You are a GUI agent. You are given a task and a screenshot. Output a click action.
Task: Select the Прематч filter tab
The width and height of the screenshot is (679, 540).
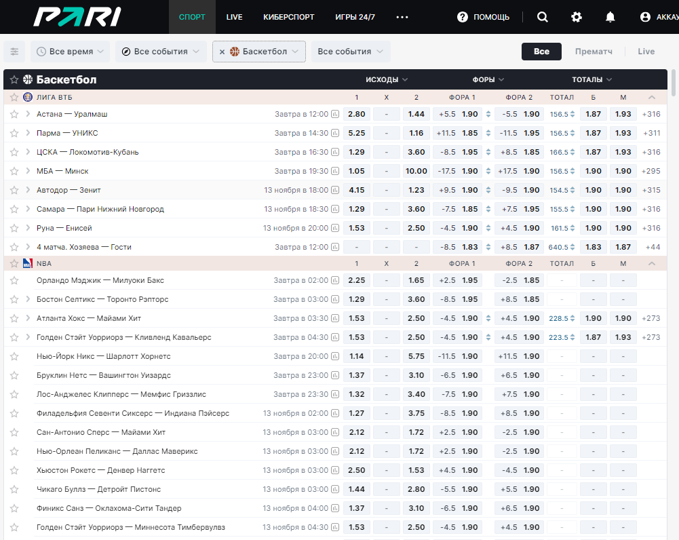point(594,52)
